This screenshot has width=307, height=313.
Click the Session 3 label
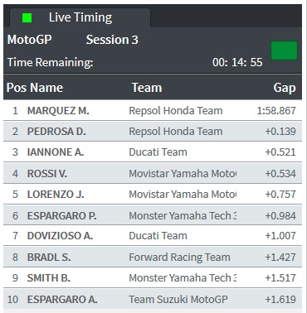[x=112, y=40]
